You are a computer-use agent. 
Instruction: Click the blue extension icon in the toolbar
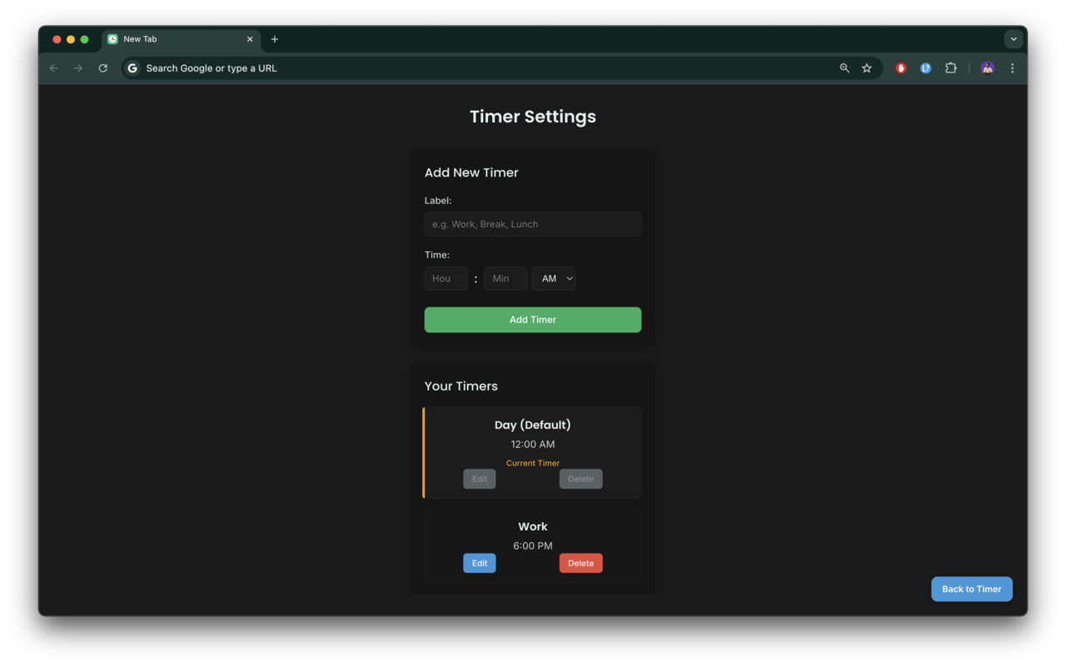click(925, 67)
